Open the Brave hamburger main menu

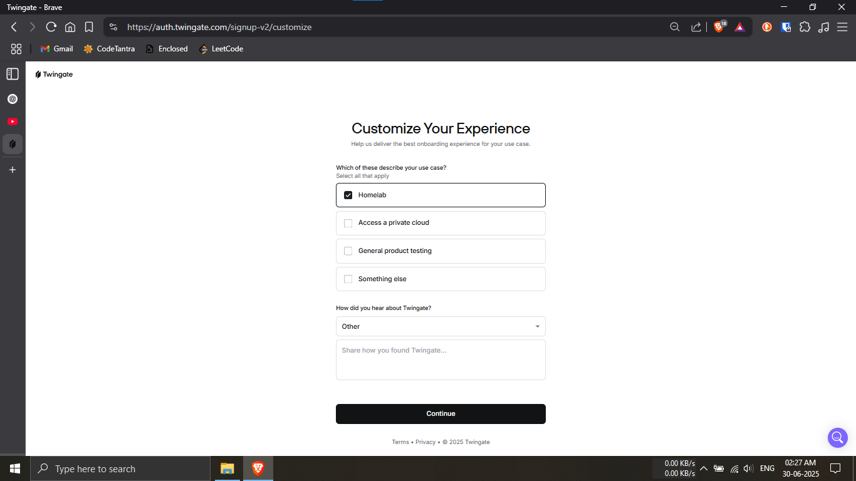[x=842, y=27]
